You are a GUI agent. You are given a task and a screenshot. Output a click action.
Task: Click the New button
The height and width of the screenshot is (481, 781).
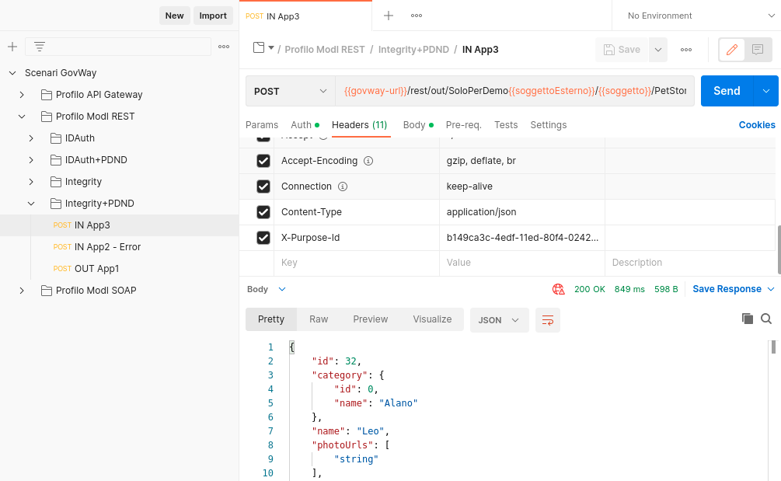pos(174,16)
